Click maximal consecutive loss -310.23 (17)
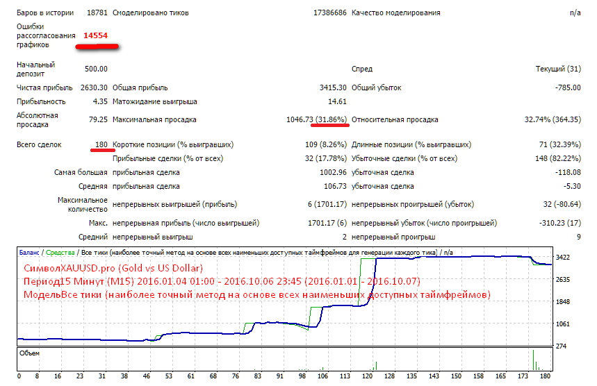Screen dimensions: 597x386 pos(560,223)
